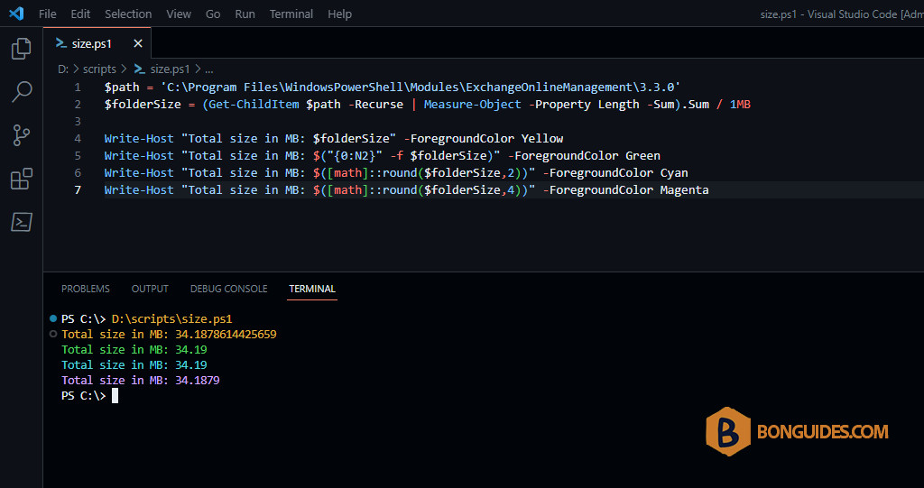
Task: Click the VS Code logo icon
Action: (16, 13)
